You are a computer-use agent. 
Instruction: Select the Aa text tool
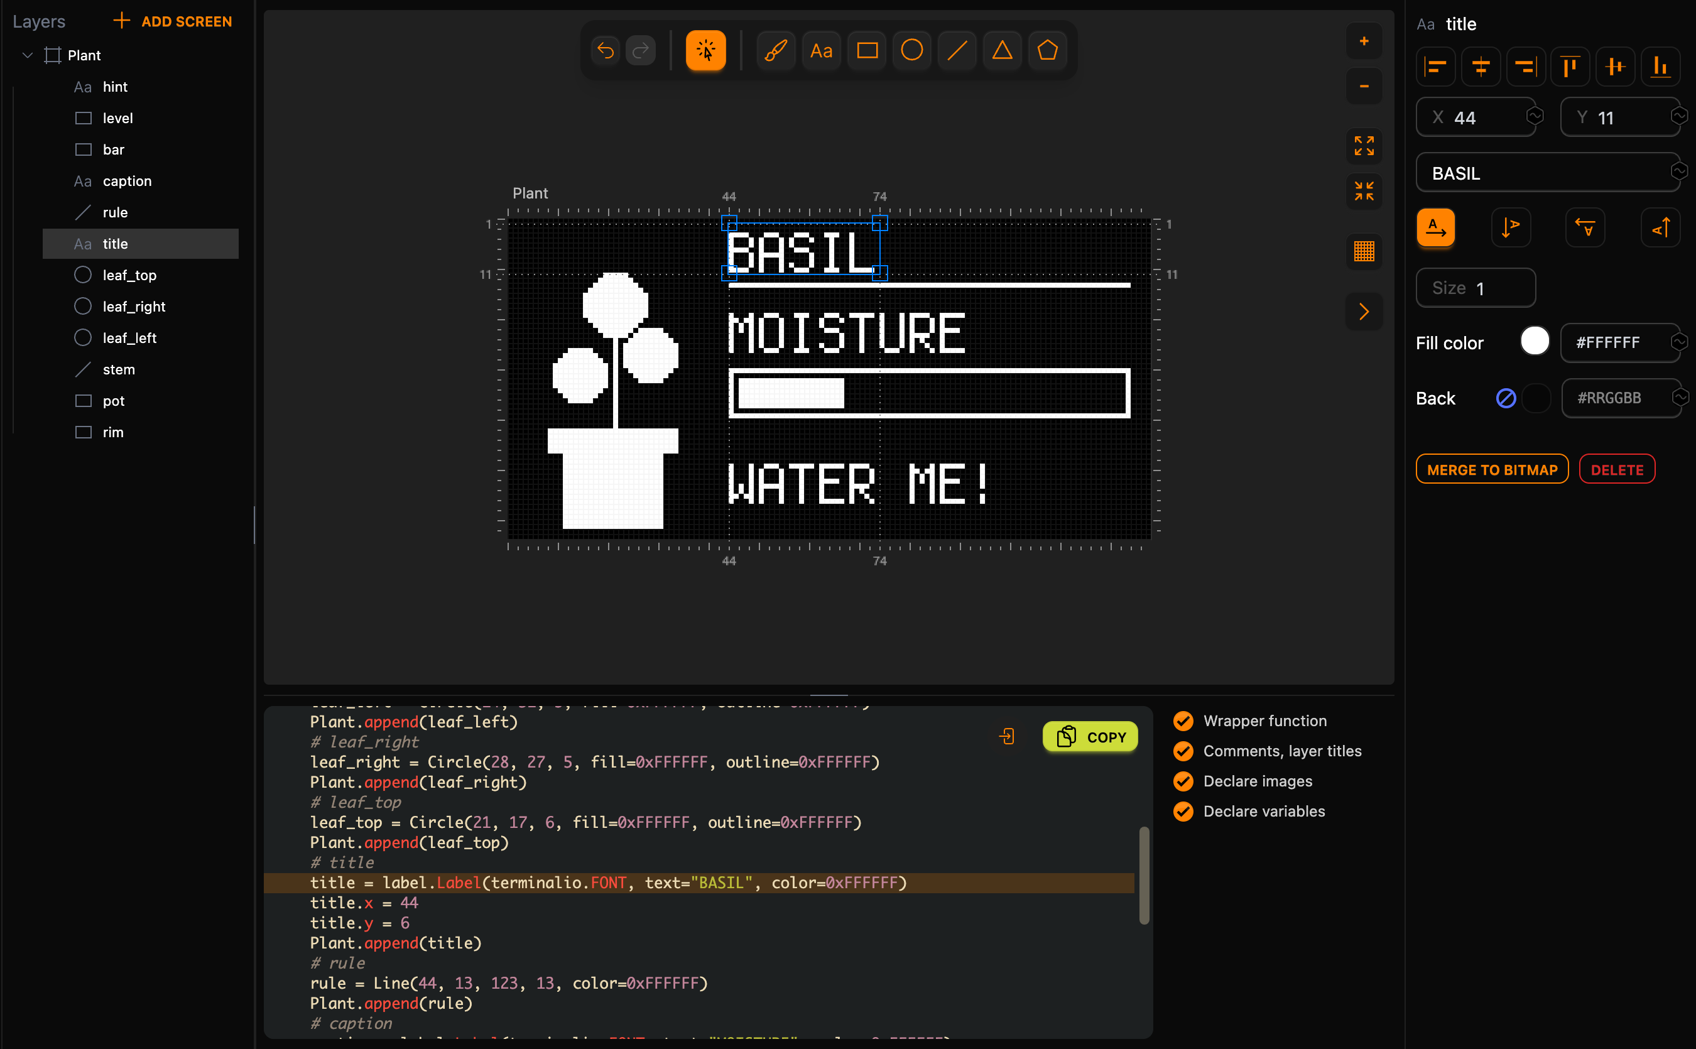(821, 51)
